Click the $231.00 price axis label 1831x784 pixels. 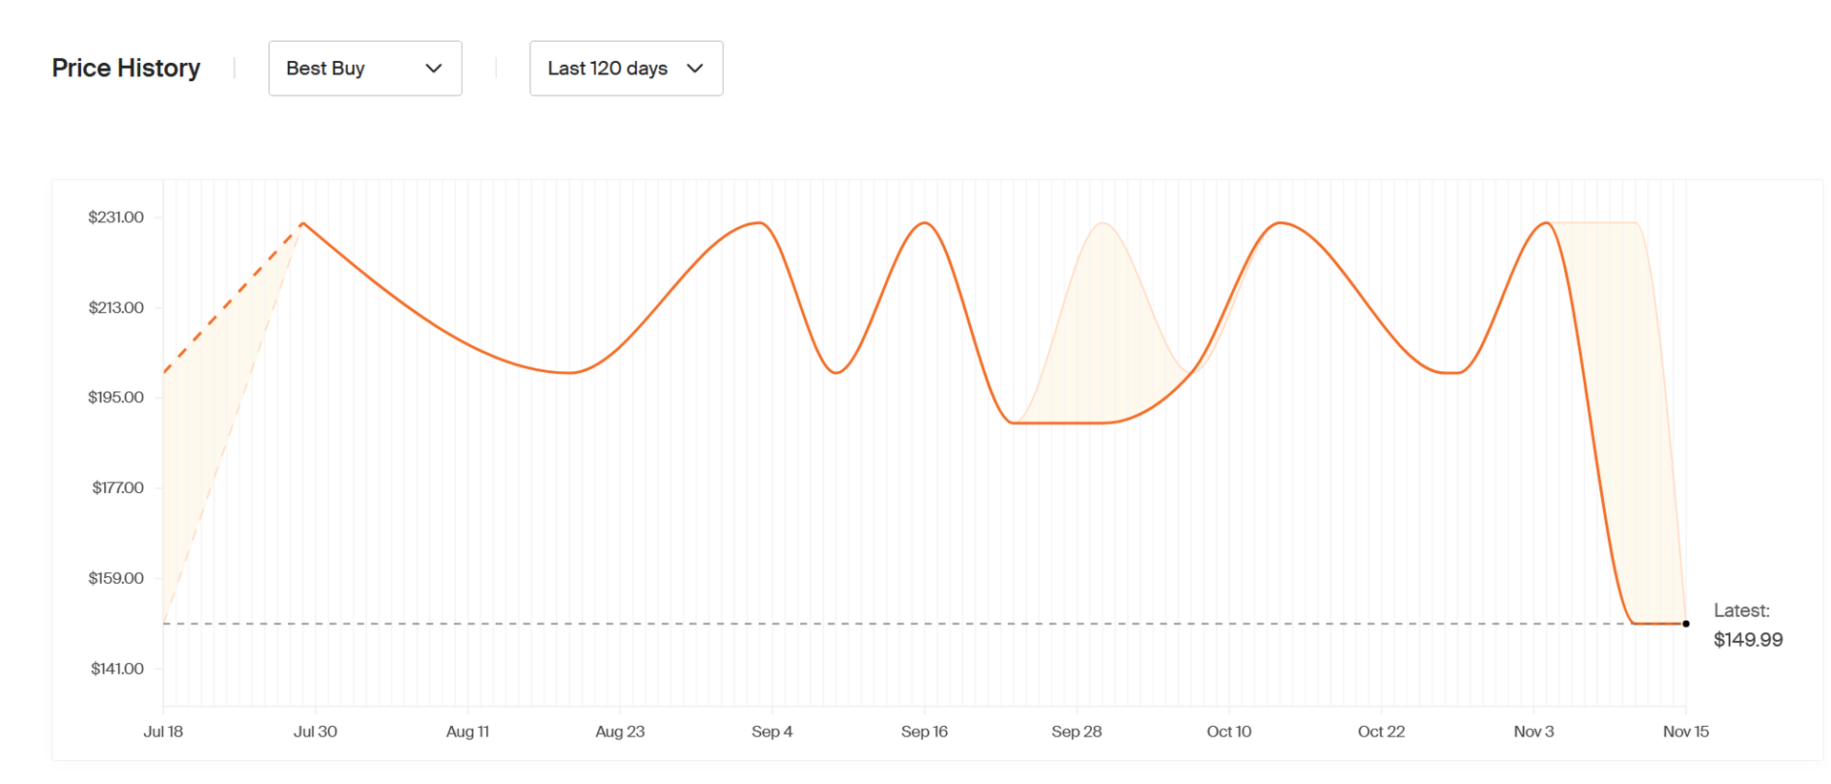coord(116,217)
